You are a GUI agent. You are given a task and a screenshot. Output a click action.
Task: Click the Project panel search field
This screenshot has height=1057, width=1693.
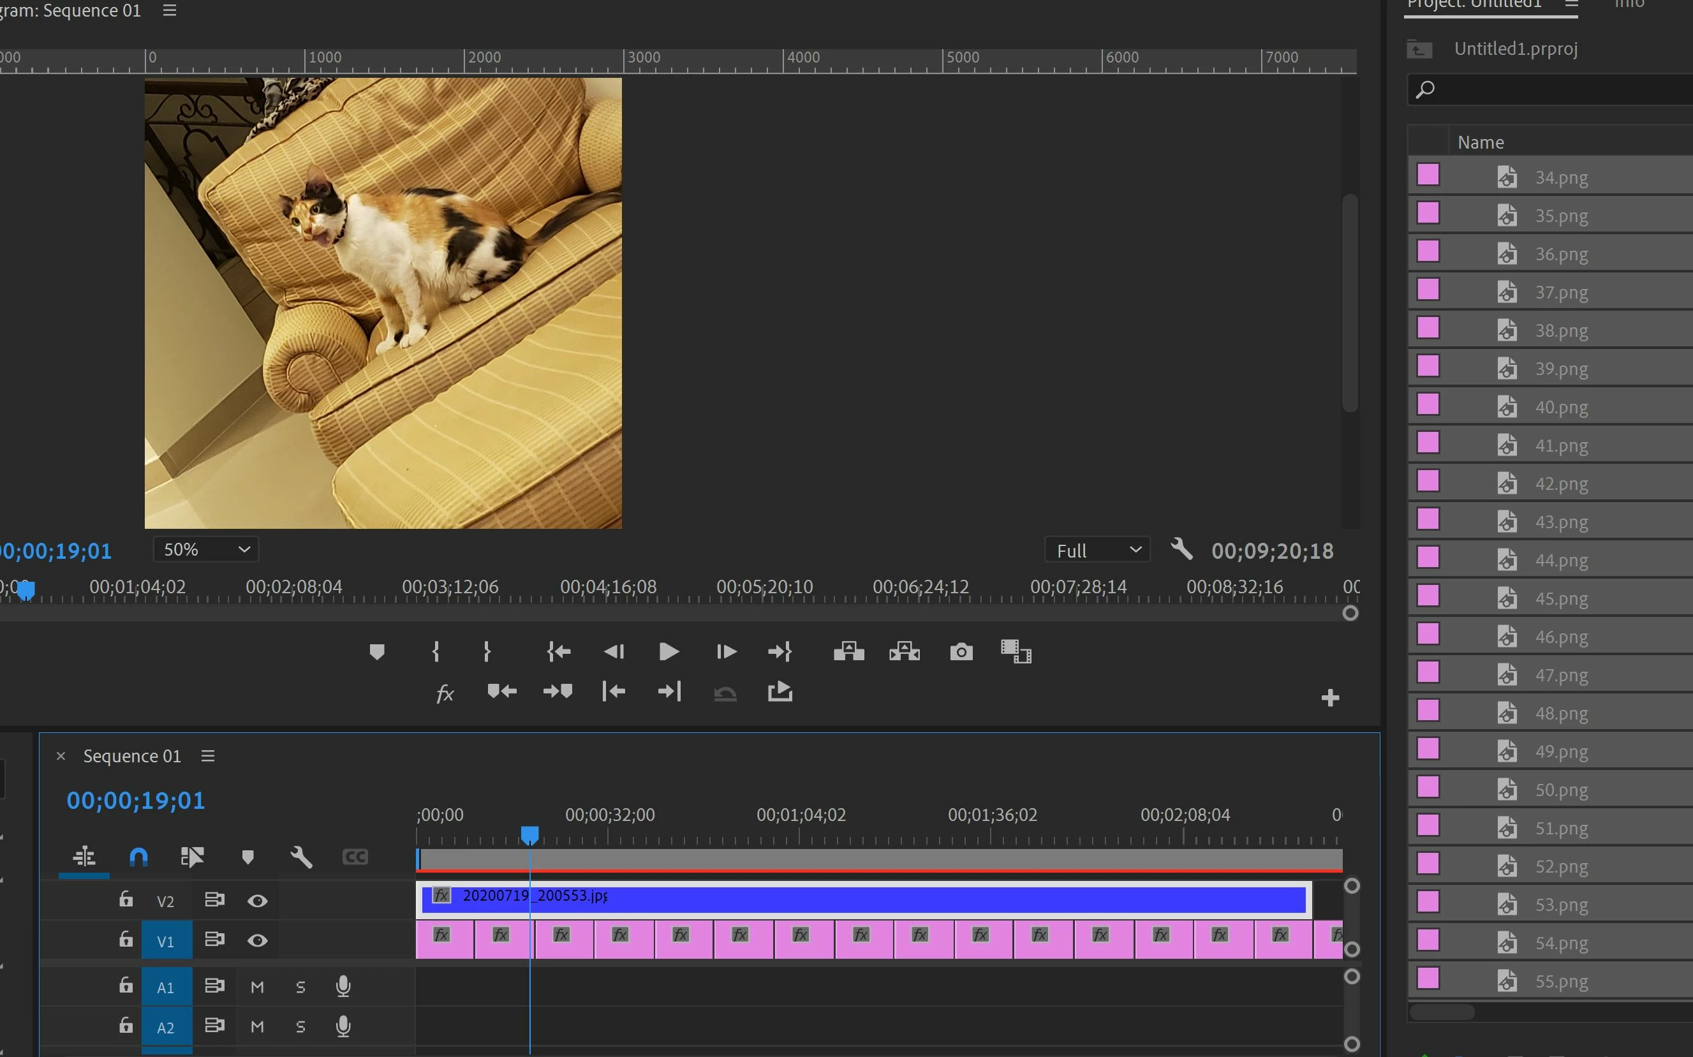click(1559, 89)
